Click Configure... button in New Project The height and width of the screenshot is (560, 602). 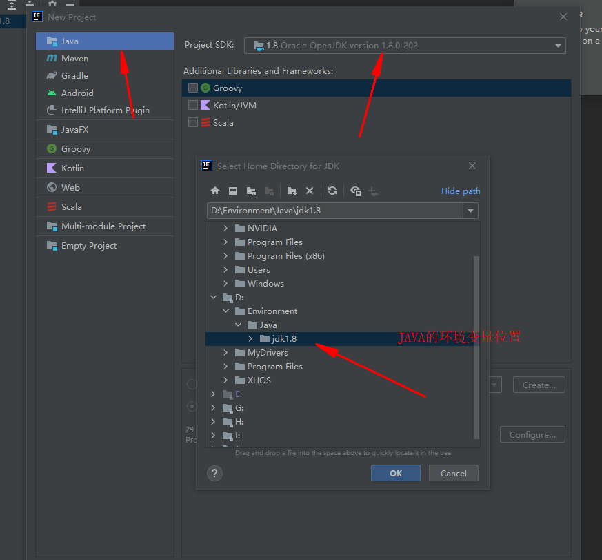[532, 434]
